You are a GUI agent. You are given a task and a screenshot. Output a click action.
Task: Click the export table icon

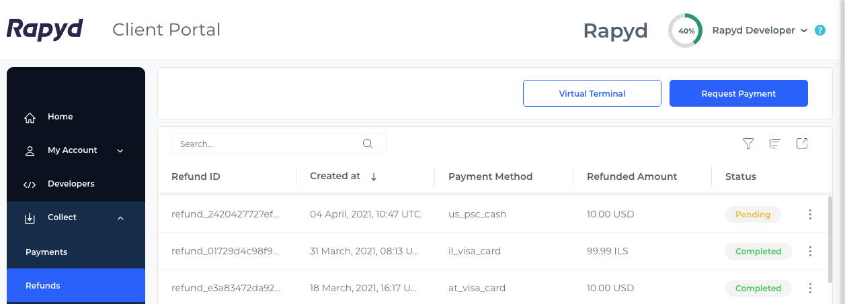(x=802, y=144)
